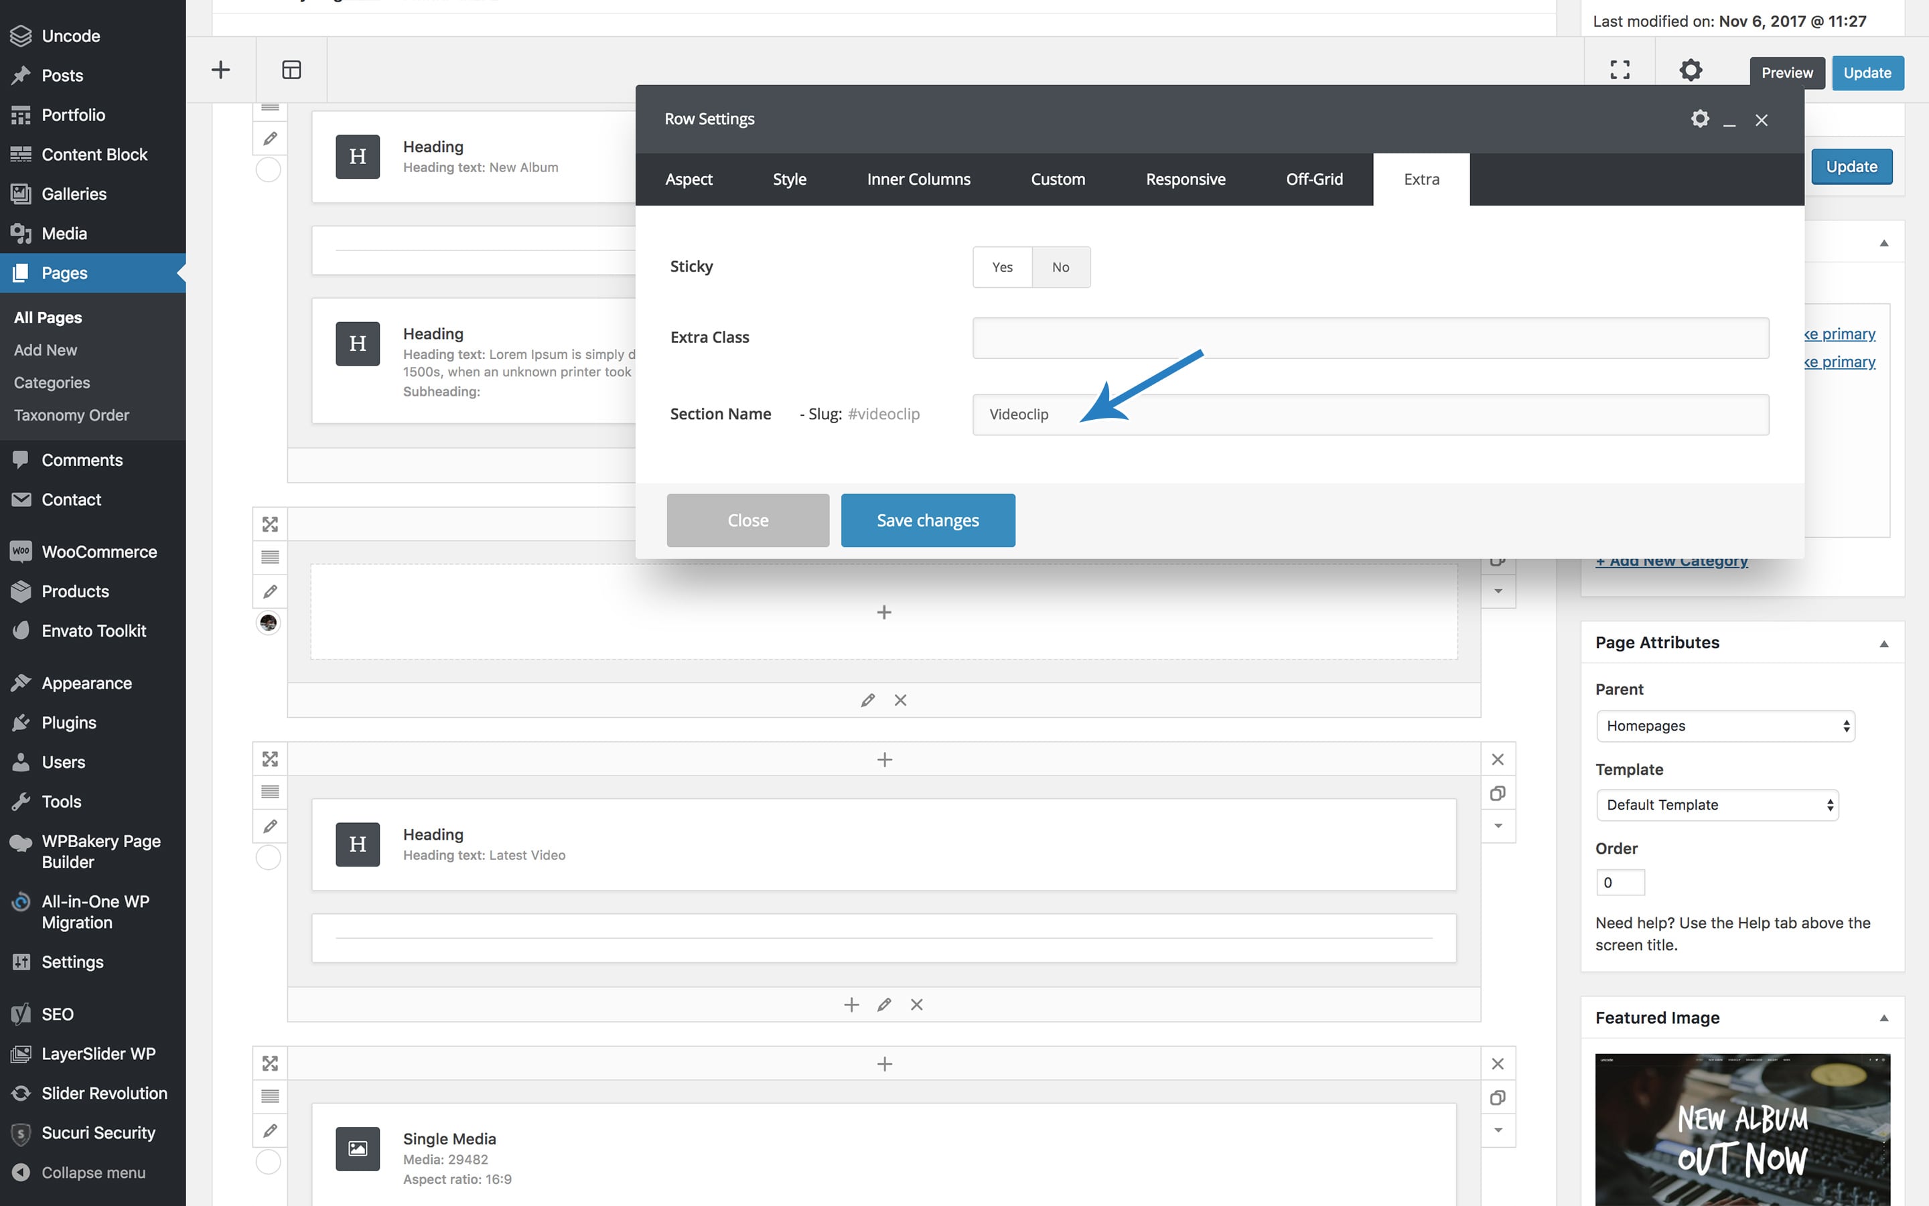The height and width of the screenshot is (1206, 1929).
Task: Click the Row Settings dialog gear icon
Action: tap(1700, 119)
